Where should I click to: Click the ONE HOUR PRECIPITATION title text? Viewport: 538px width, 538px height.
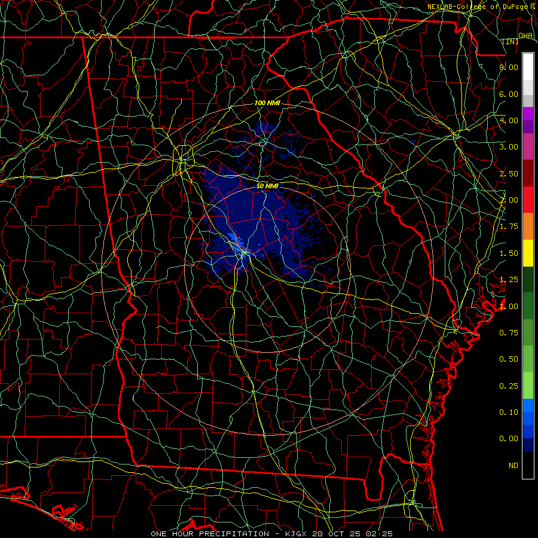[x=210, y=534]
